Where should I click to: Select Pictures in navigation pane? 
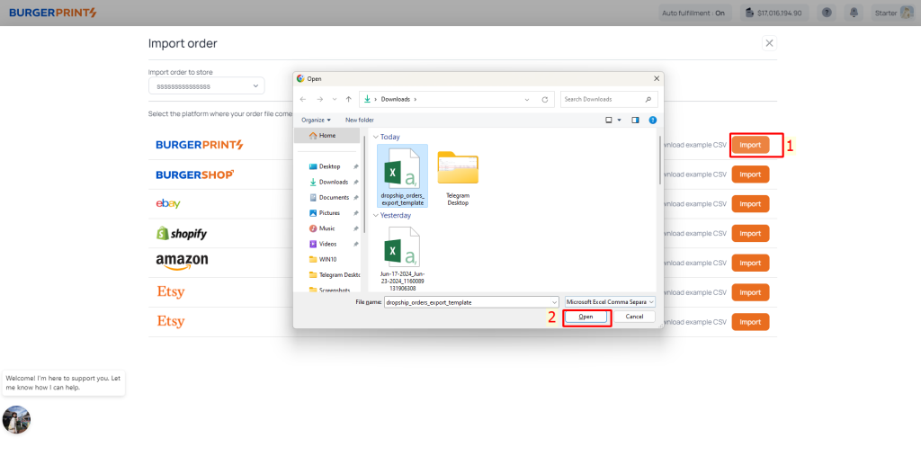point(329,213)
